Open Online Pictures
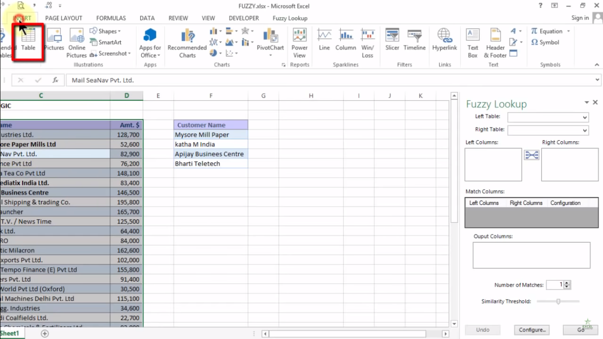 pos(77,43)
